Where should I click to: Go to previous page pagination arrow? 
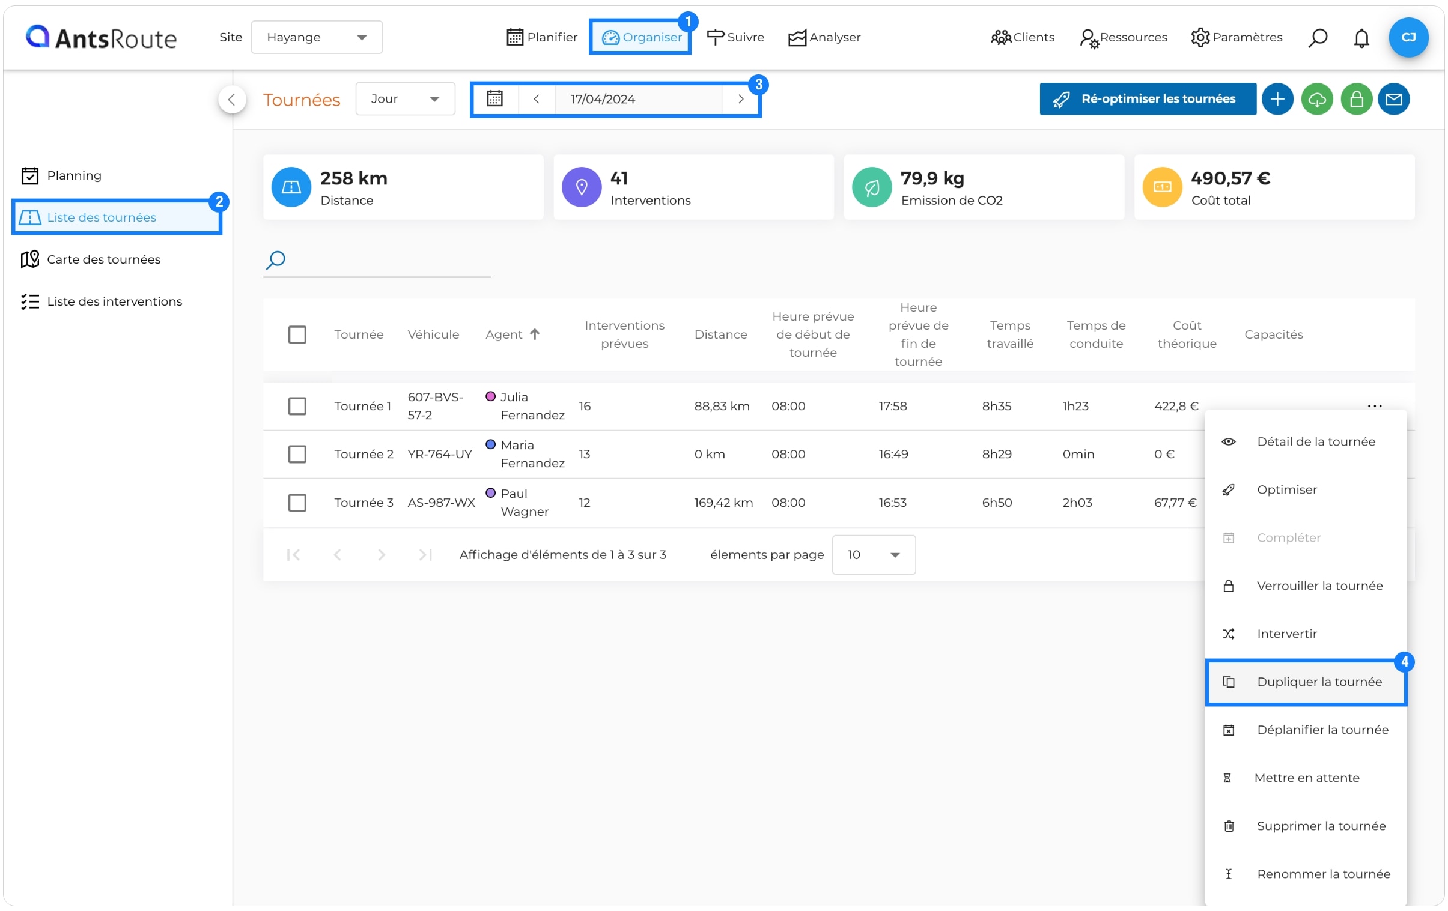337,555
